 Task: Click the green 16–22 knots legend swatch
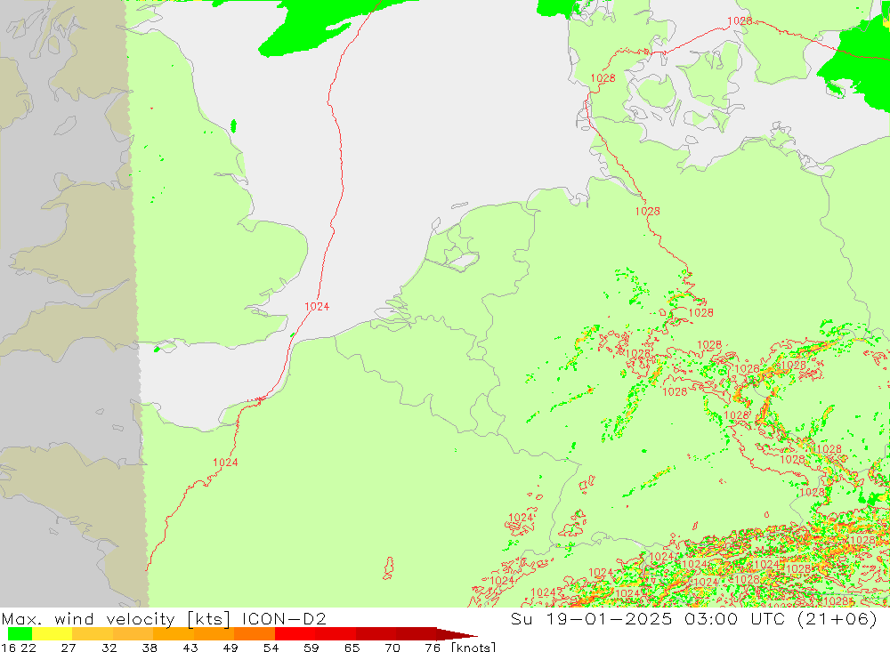coord(20,634)
